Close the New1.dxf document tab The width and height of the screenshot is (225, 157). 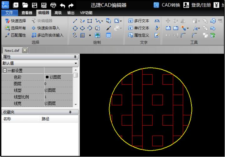[x=25, y=50]
